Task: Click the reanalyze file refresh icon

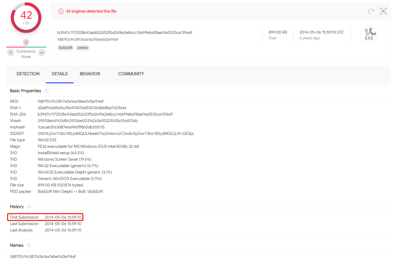Action: [371, 12]
